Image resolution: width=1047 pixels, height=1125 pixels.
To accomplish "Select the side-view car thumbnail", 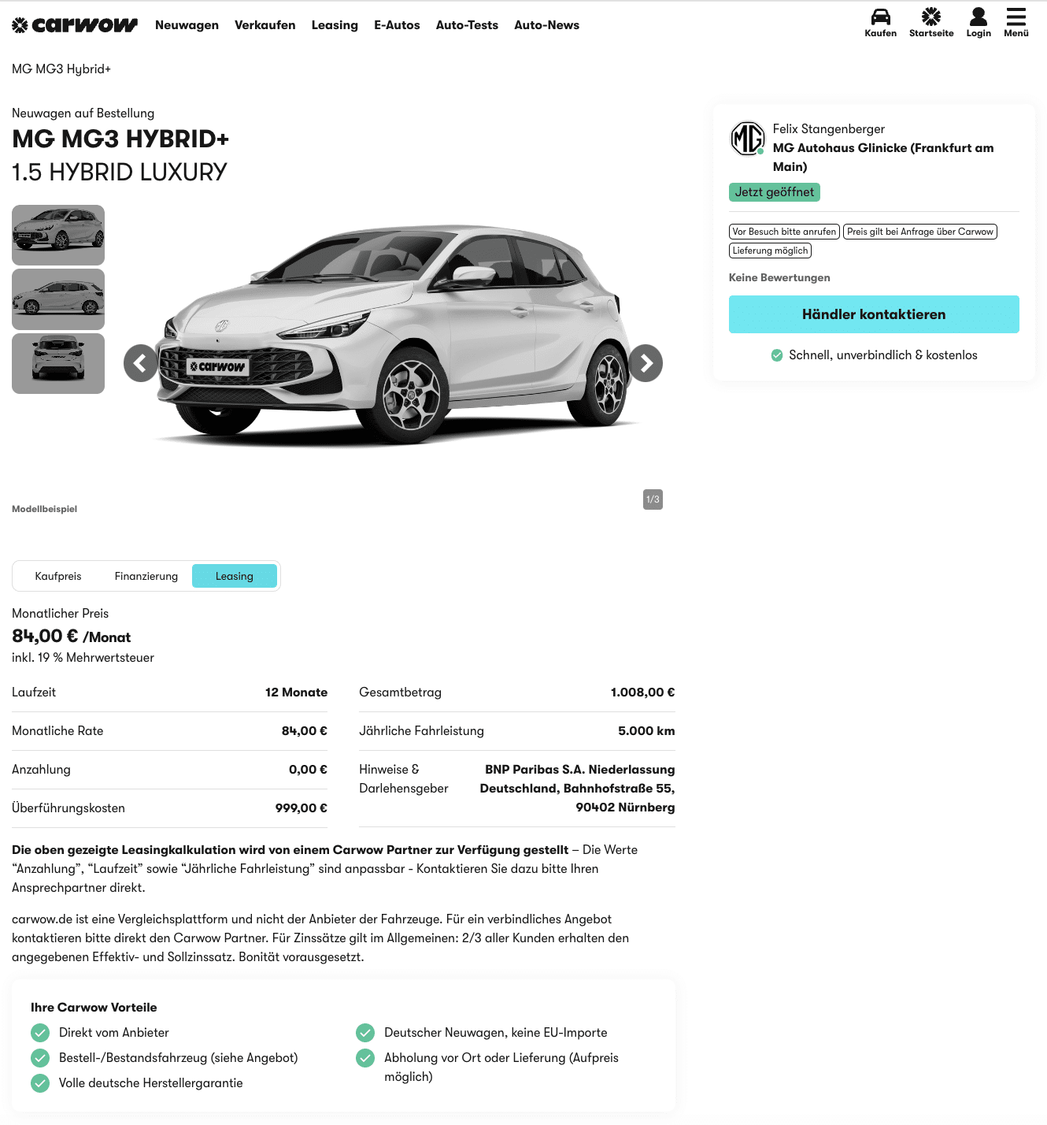I will coord(58,299).
